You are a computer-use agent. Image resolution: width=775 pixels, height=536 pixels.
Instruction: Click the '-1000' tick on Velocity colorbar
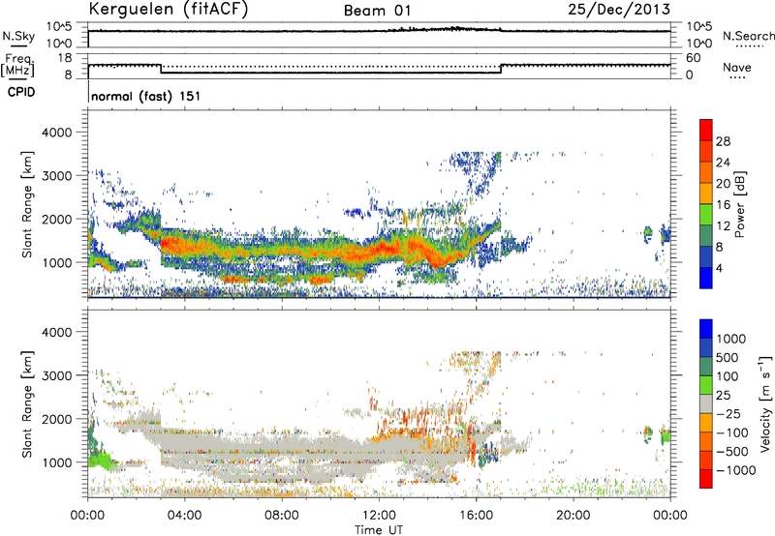[x=736, y=470]
